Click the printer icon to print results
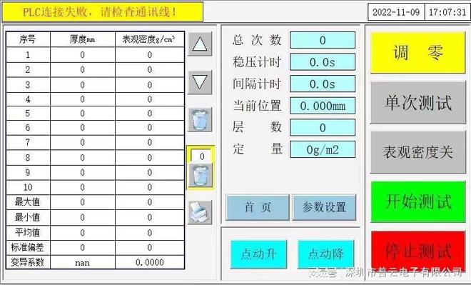Image resolution: width=471 pixels, height=285 pixels. (x=200, y=212)
